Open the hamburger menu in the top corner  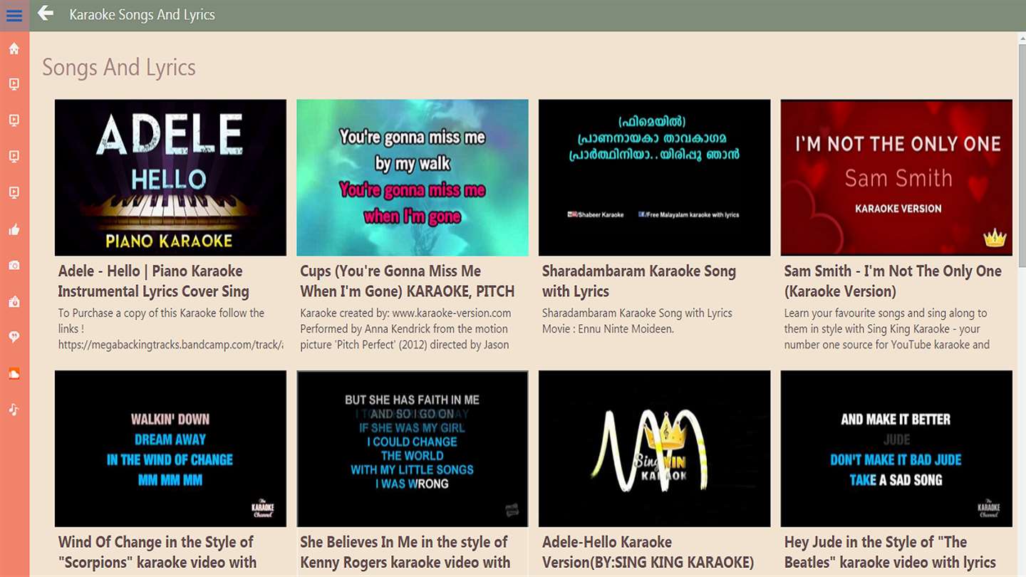pos(14,15)
